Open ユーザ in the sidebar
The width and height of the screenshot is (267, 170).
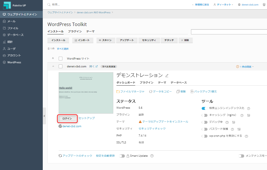coord(21,49)
